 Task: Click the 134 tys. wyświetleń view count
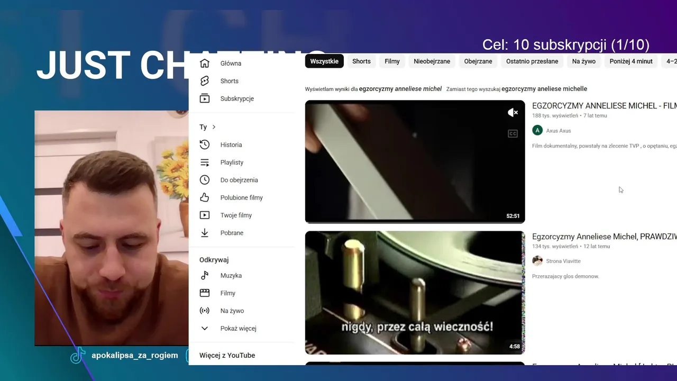pyautogui.click(x=555, y=246)
